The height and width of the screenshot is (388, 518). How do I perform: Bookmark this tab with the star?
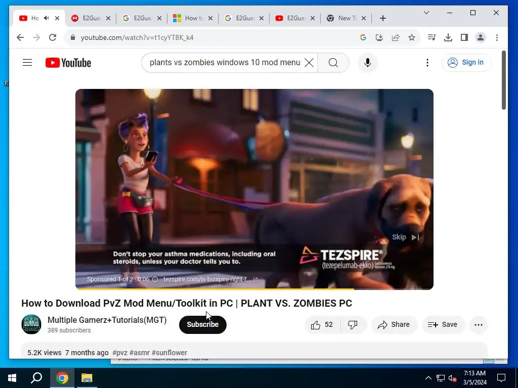pos(412,37)
